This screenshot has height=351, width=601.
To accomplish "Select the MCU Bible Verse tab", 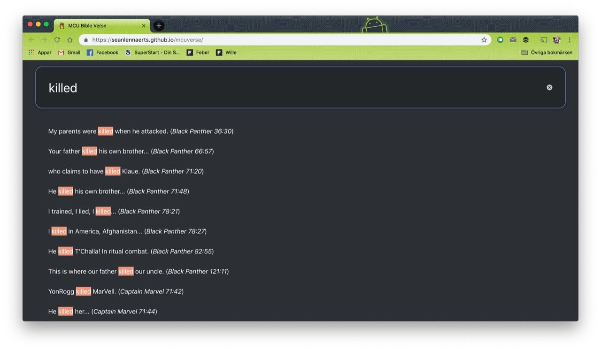I will click(x=102, y=26).
